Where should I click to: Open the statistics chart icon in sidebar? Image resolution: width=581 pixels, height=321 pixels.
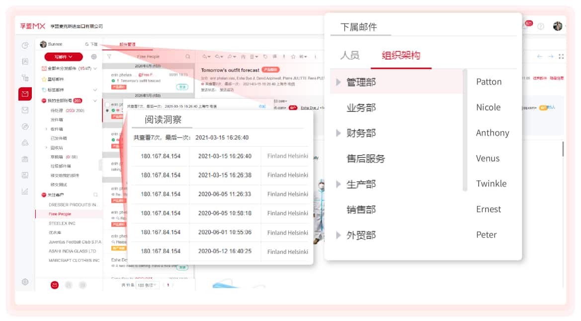click(25, 191)
